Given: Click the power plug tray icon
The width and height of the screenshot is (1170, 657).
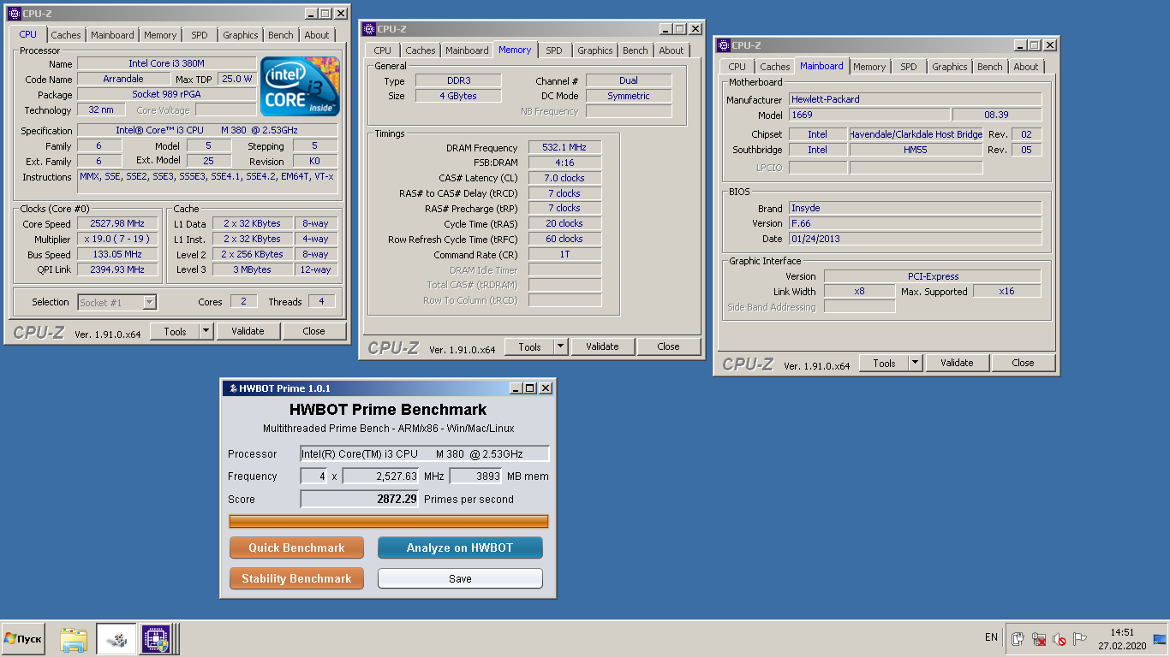Looking at the screenshot, I should [x=1018, y=639].
